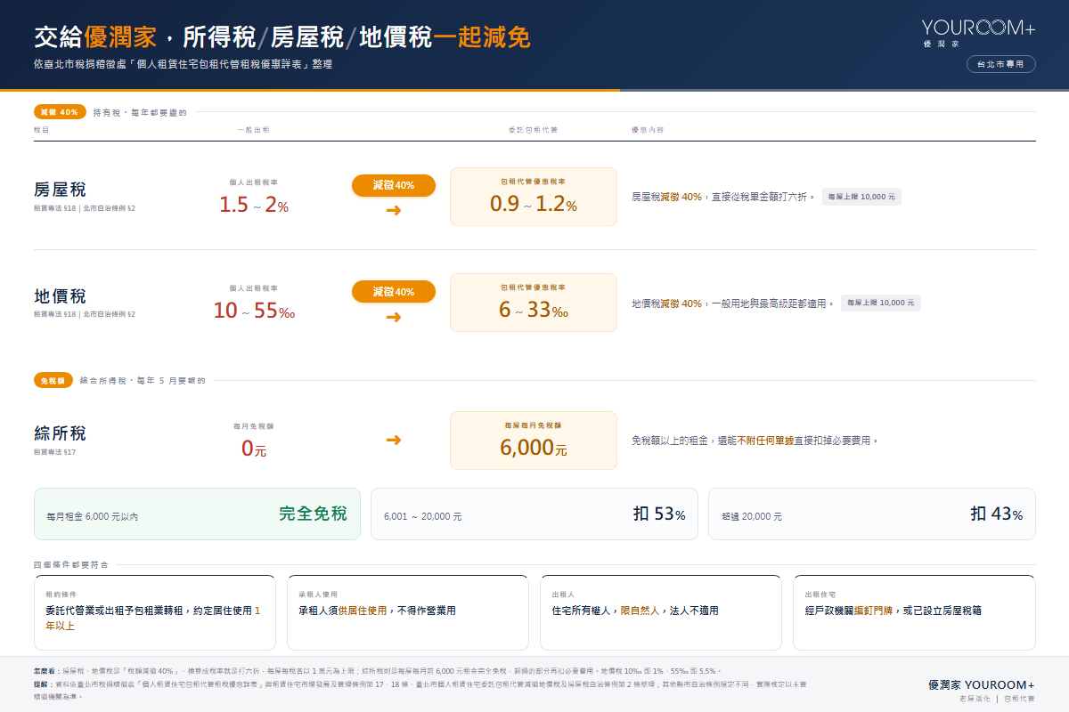Open the 6,001 ~ 20,000 元 扣 53% card

(x=534, y=514)
